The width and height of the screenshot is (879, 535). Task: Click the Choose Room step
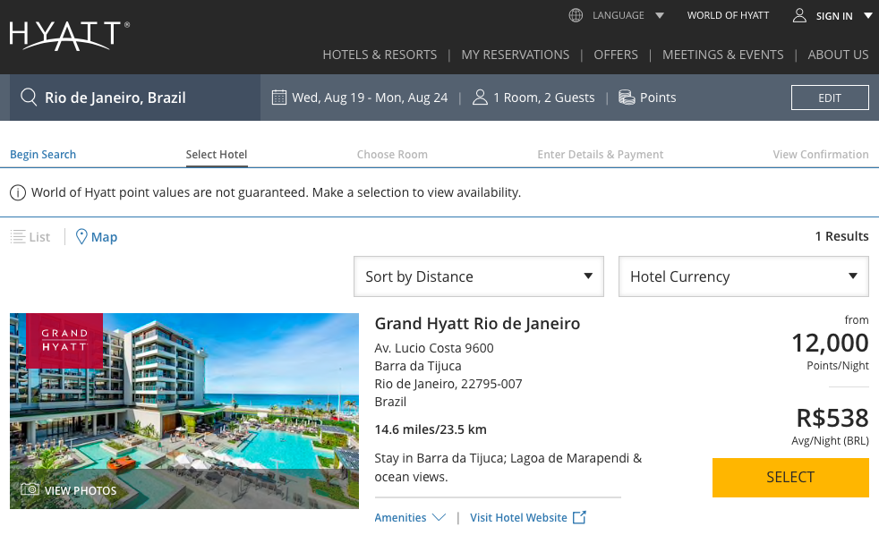392,154
